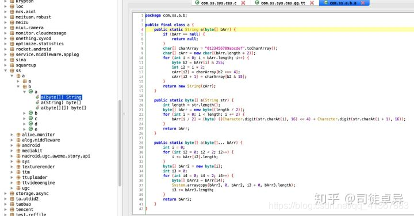Expand class e in the tree
Viewport: 414px width, 216px height.
pyautogui.click(x=25, y=129)
